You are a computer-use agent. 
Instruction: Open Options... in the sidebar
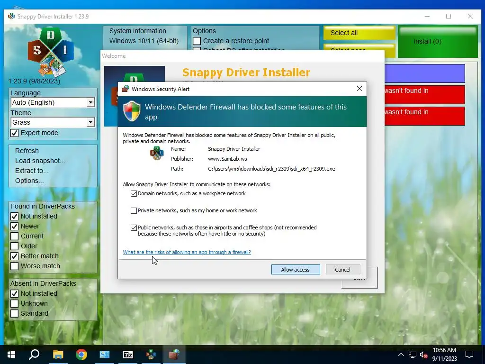(x=29, y=181)
